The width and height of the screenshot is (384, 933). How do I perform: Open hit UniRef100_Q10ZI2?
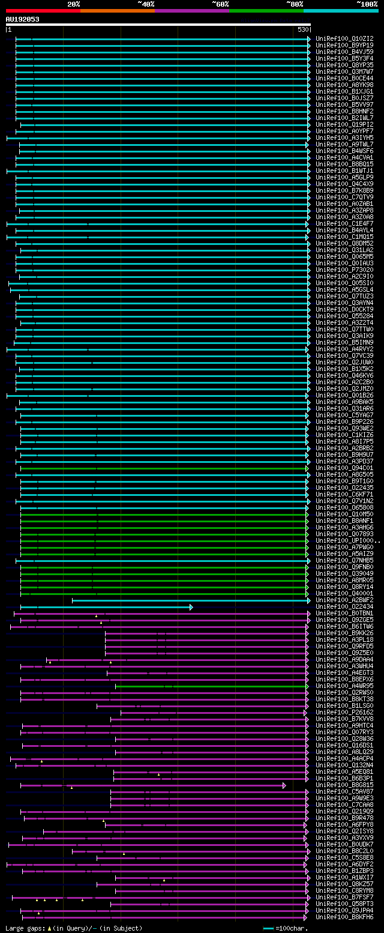click(344, 38)
